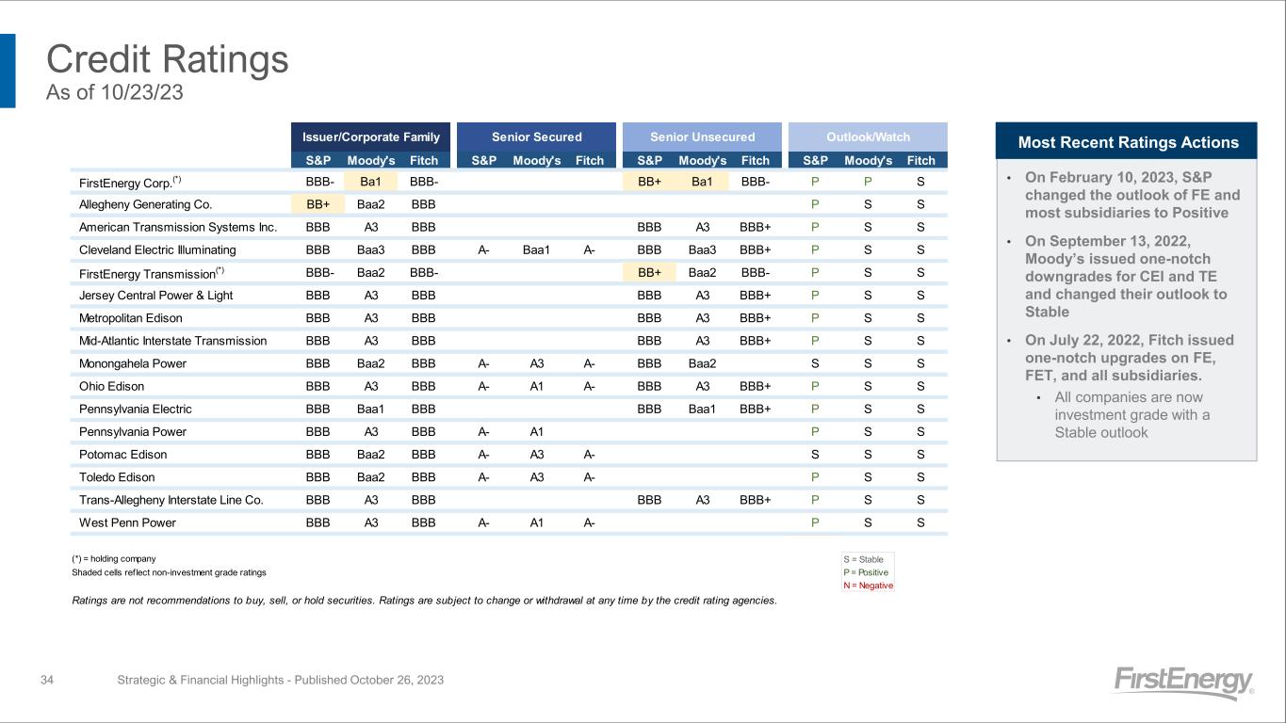Select the Issuer/Corporate Family column header
The image size is (1286, 723).
coord(370,137)
